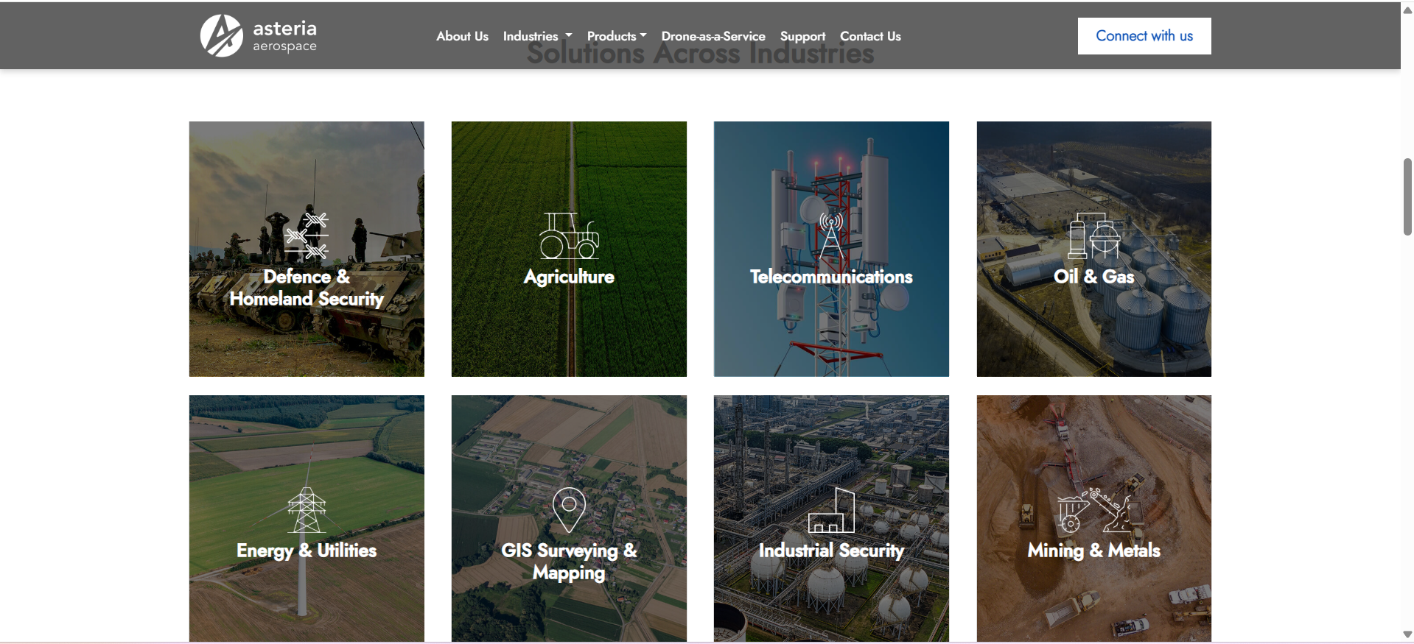Viewport: 1414px width, 644px height.
Task: Click the refinery Oil & Gas icon
Action: 1094,236
